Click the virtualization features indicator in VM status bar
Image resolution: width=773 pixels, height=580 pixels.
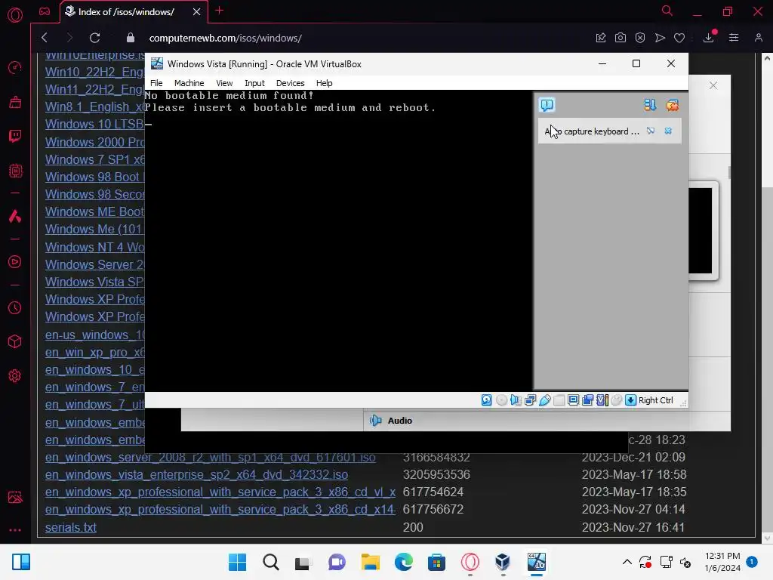coord(602,400)
